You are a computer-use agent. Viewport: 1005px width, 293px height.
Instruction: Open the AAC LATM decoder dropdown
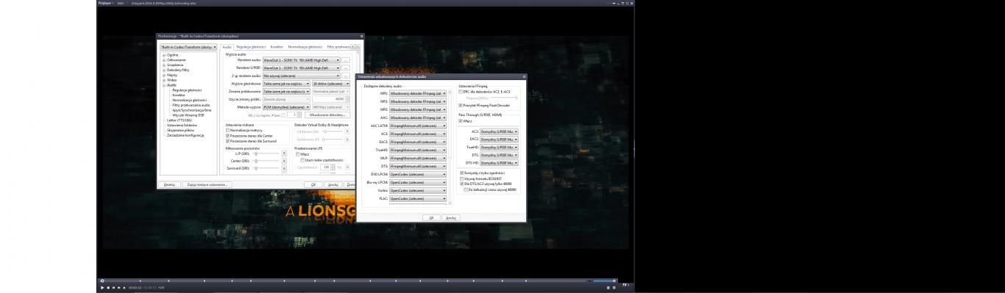click(x=418, y=126)
